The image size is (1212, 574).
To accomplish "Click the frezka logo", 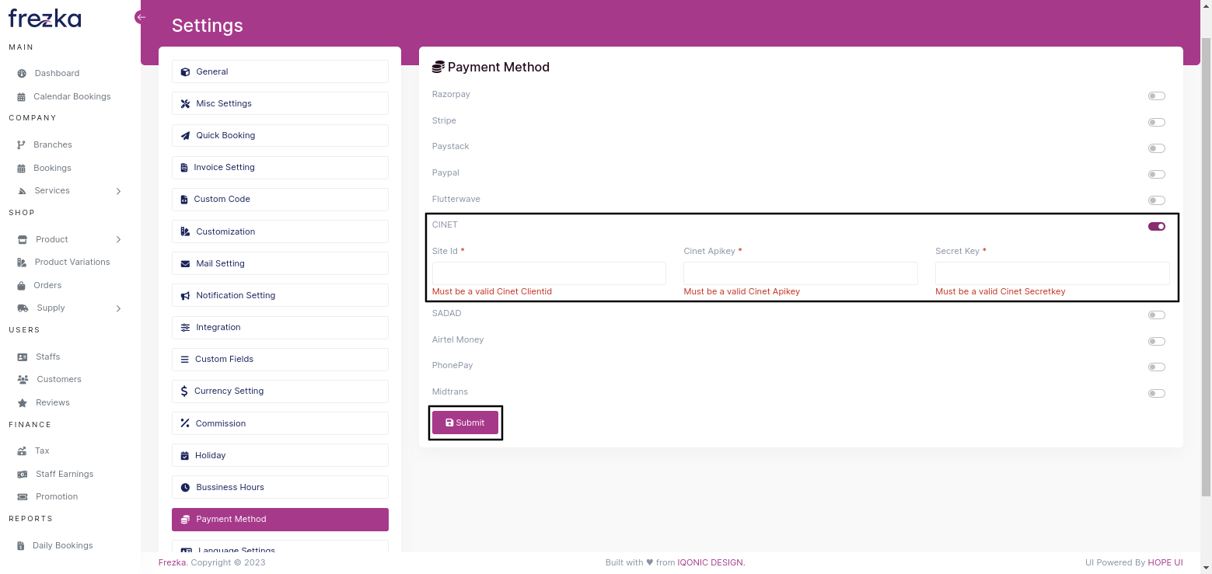I will tap(44, 18).
